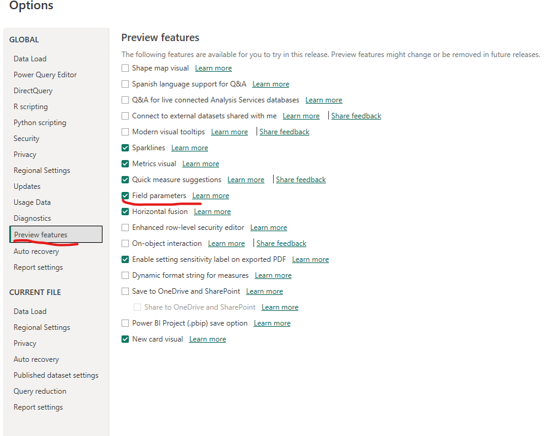Open Global Privacy settings
Viewport: 556px width, 436px height.
pyautogui.click(x=25, y=155)
